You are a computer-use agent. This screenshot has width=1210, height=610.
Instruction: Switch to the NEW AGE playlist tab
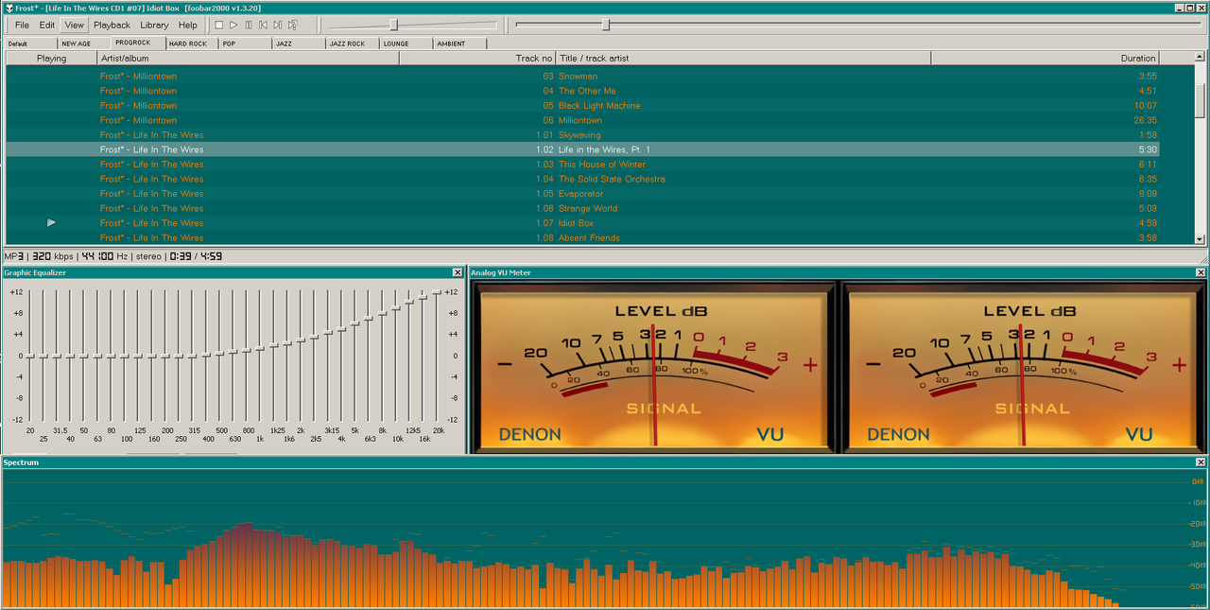[83, 44]
